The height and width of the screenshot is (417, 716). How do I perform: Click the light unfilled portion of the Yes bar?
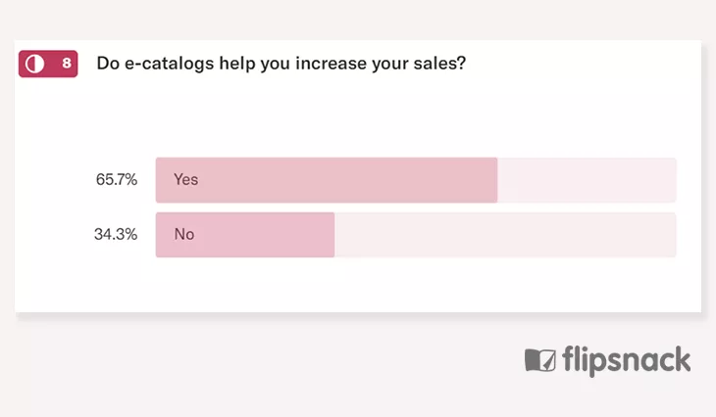[587, 180]
